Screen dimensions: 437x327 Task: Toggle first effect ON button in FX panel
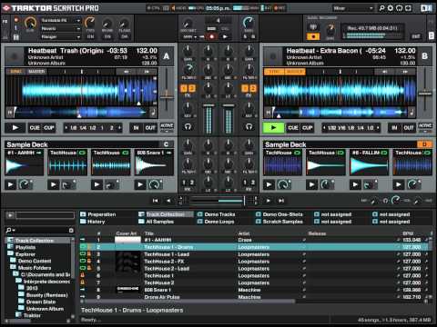coord(90,36)
